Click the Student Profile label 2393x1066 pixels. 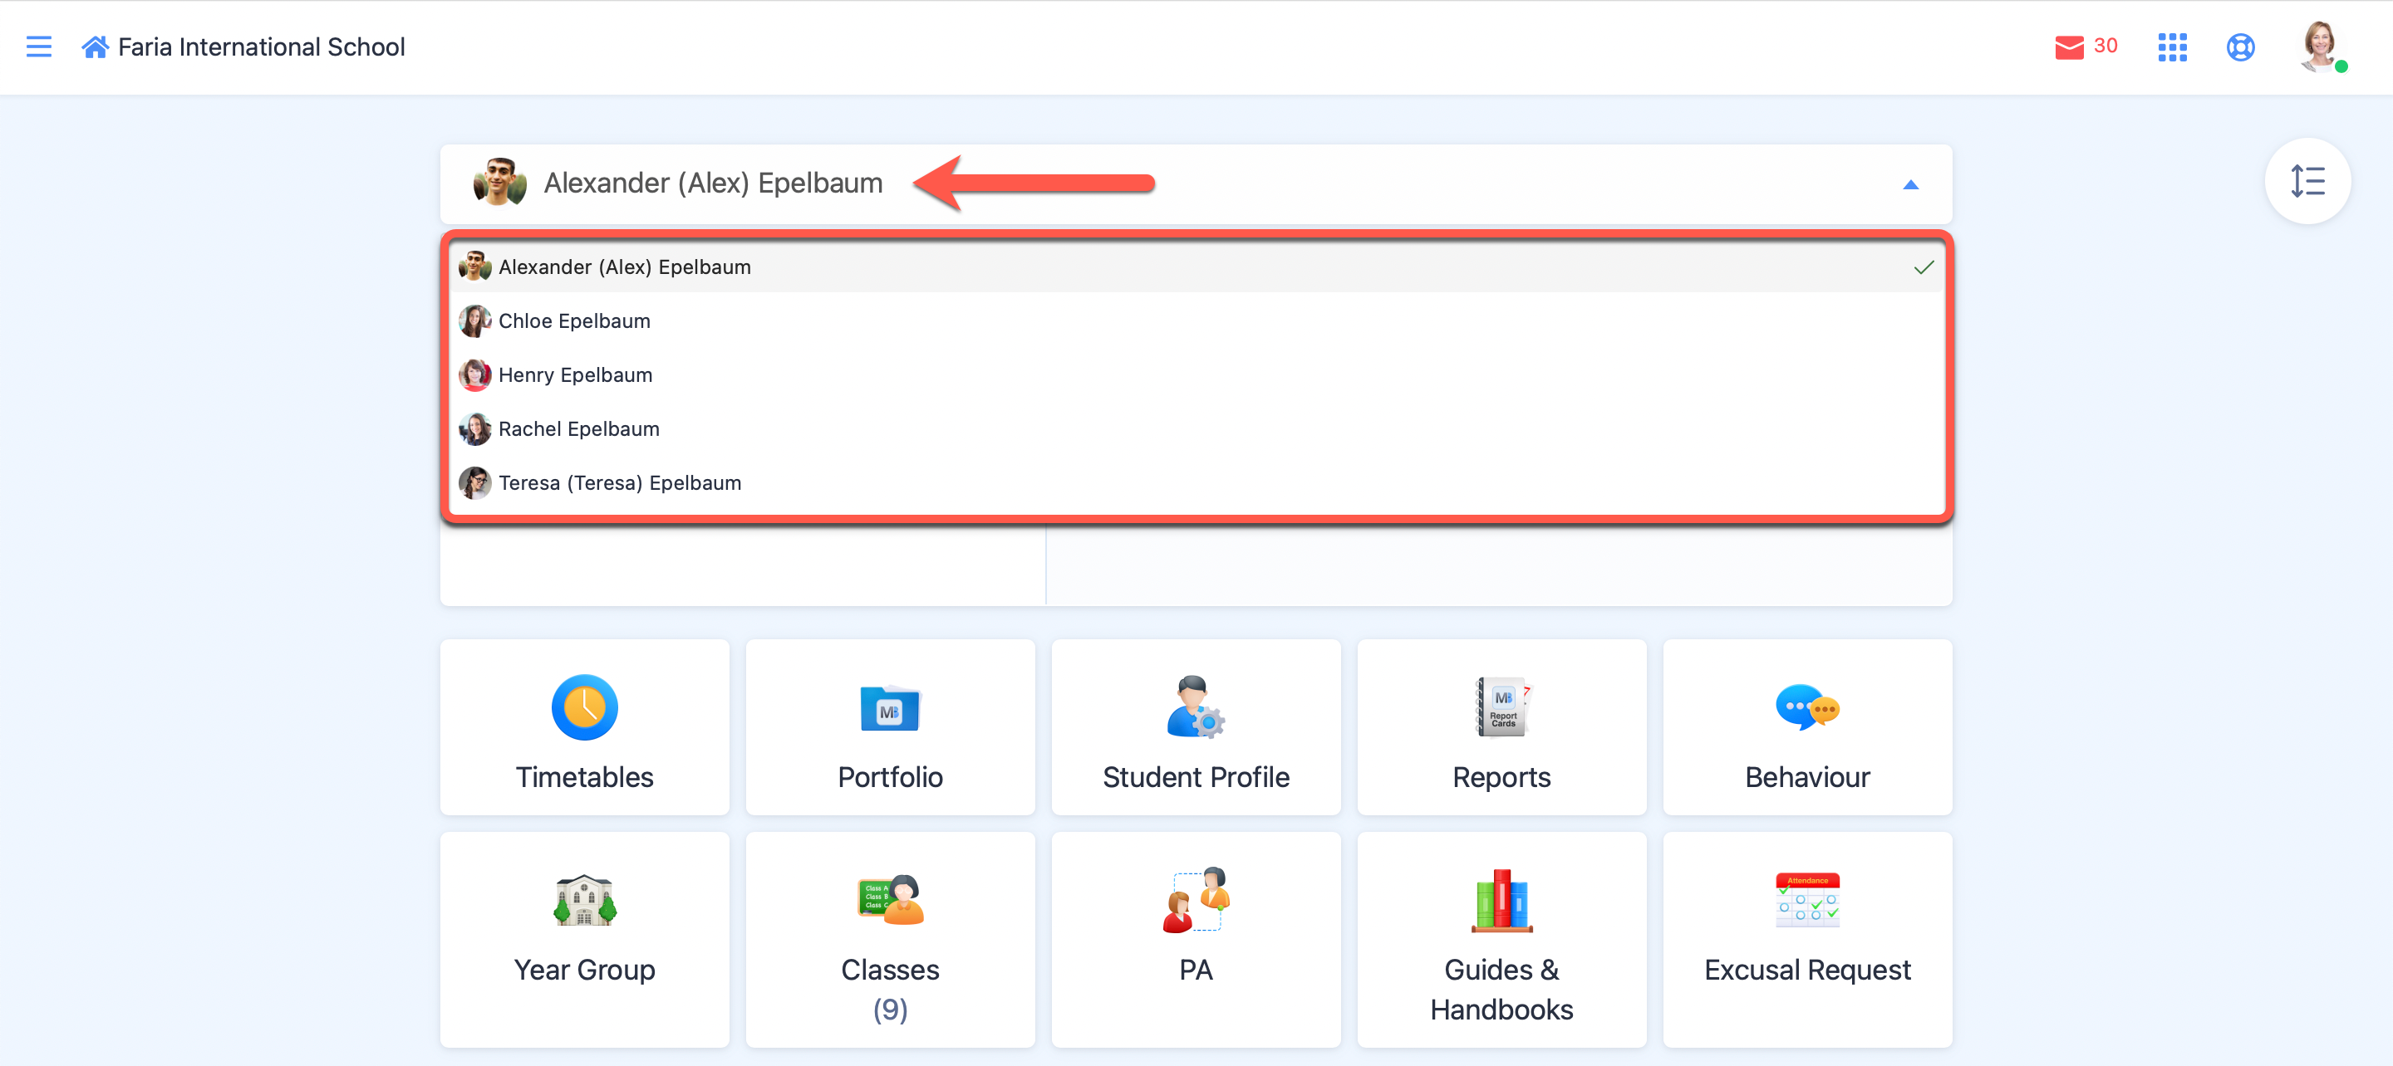click(x=1196, y=777)
